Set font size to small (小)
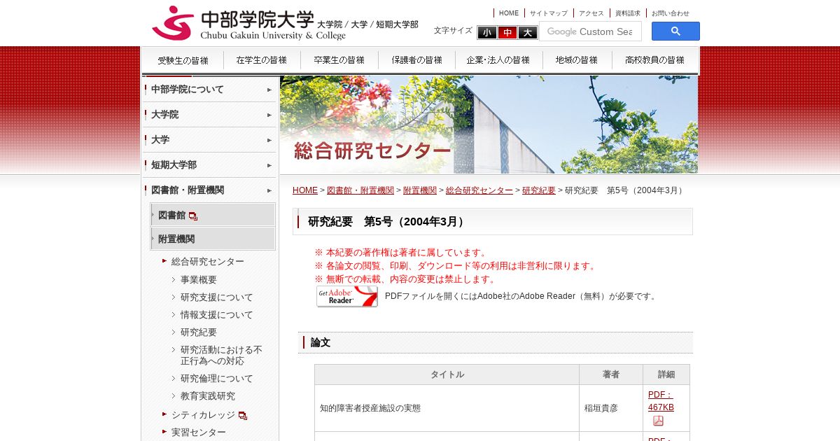840x441 pixels. point(487,32)
